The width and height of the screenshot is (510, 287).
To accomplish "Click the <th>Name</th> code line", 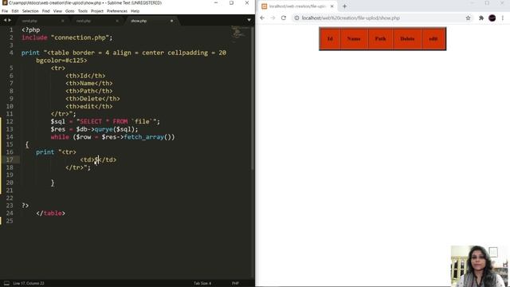I will [x=89, y=83].
